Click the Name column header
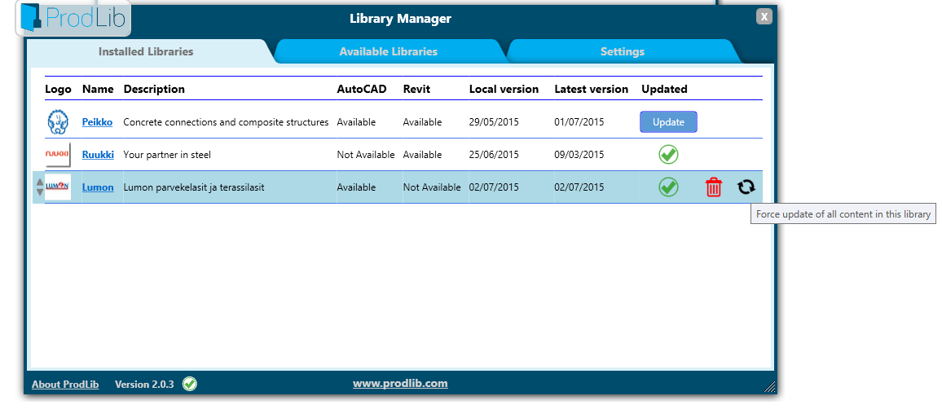 [98, 89]
